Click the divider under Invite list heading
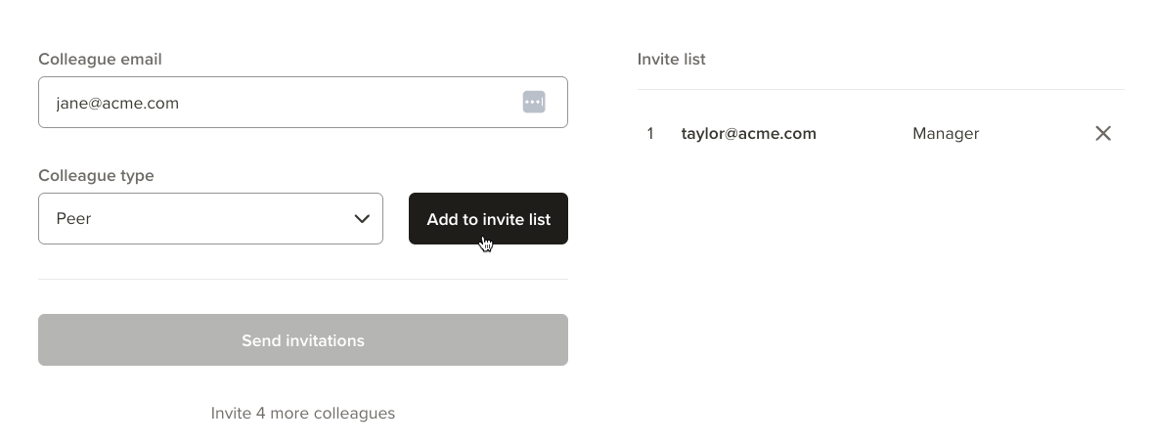 point(881,90)
